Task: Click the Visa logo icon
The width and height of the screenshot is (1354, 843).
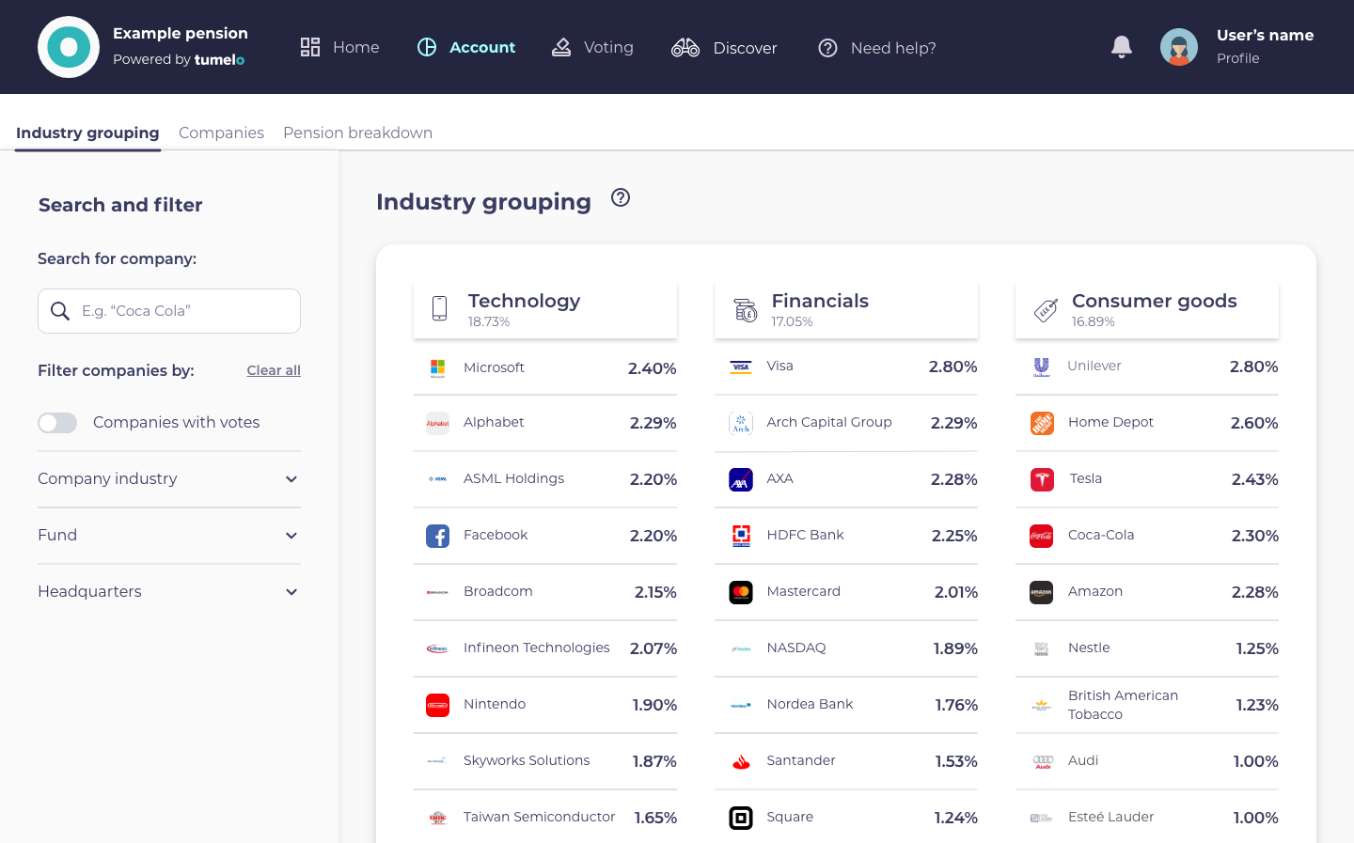Action: (x=741, y=367)
